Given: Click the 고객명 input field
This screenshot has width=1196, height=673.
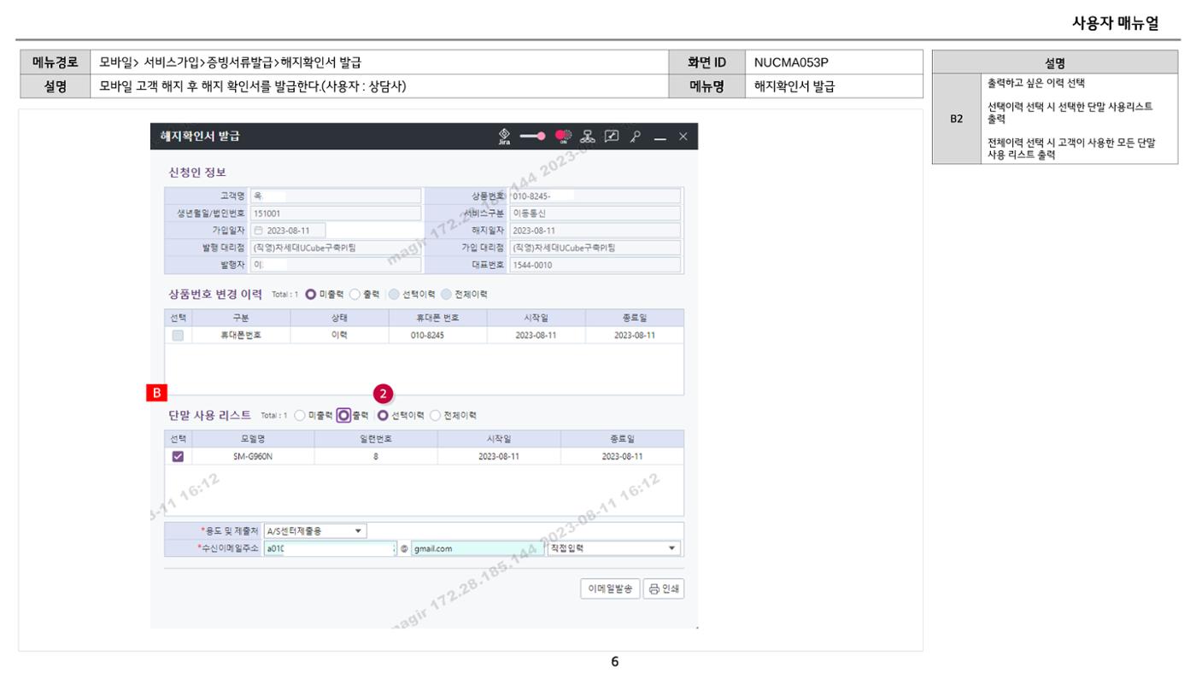Looking at the screenshot, I should pos(336,196).
